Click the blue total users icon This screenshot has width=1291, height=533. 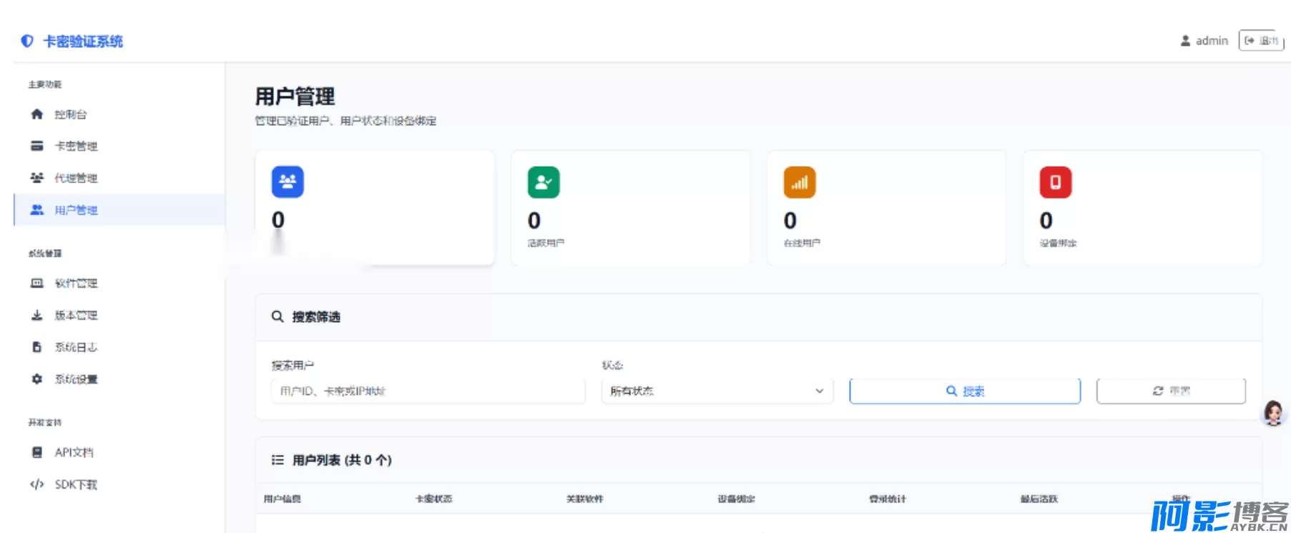pos(288,182)
